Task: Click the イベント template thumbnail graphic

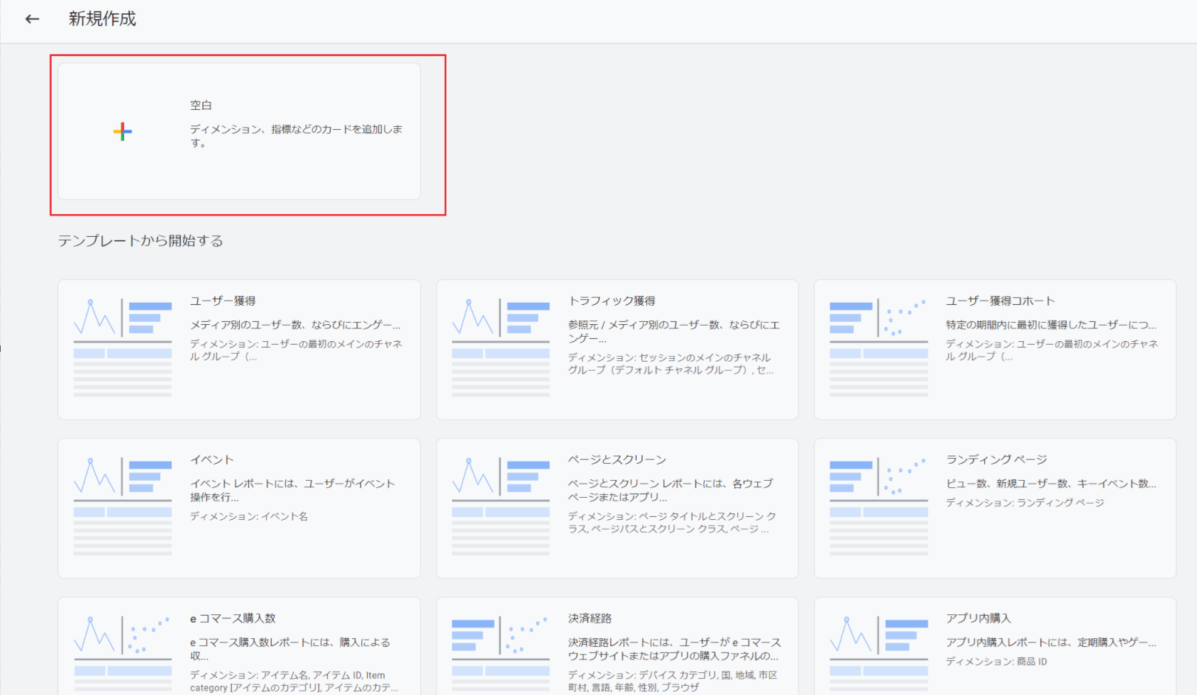Action: point(123,506)
